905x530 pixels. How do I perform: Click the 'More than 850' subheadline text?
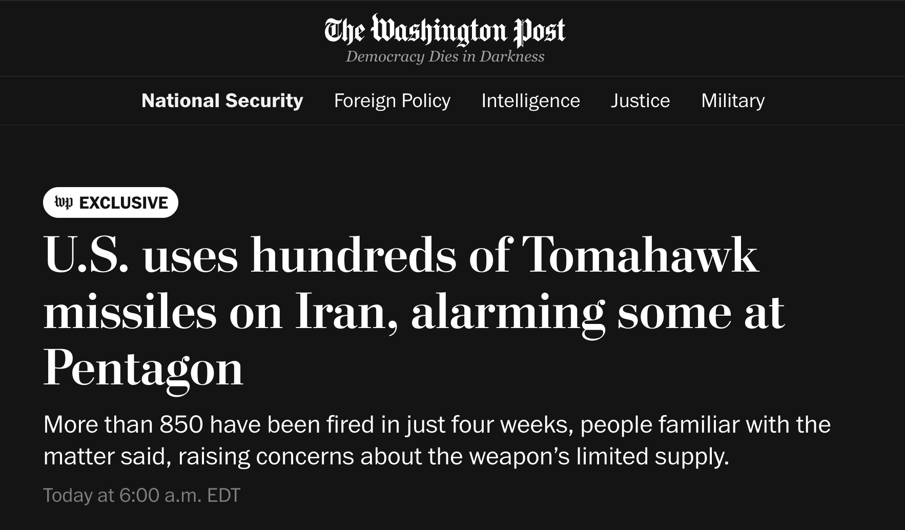[x=436, y=440]
